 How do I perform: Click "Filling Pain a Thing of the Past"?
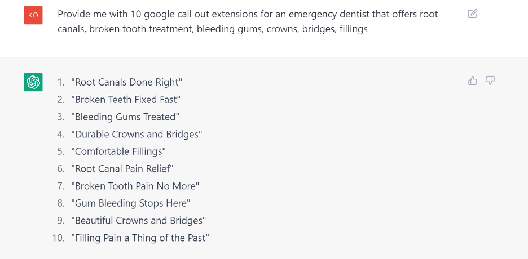(x=140, y=238)
